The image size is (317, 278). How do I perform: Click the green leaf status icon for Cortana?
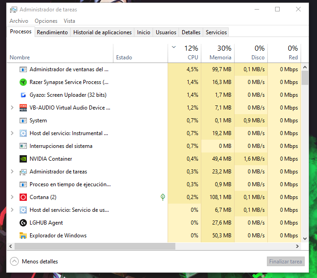click(x=163, y=197)
